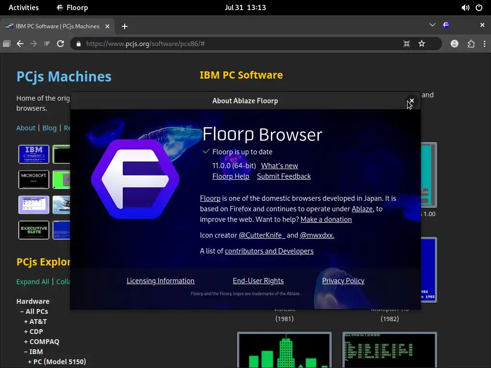Open Licensing Information
This screenshot has width=491, height=368.
160,281
